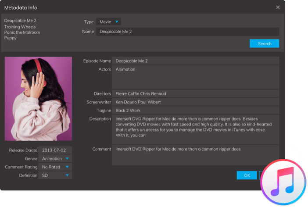Select "Training Wheels" in results list
Viewport: 308px width, 207px height.
pos(20,27)
